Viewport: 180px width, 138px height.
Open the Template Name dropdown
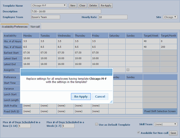[x=49, y=5]
